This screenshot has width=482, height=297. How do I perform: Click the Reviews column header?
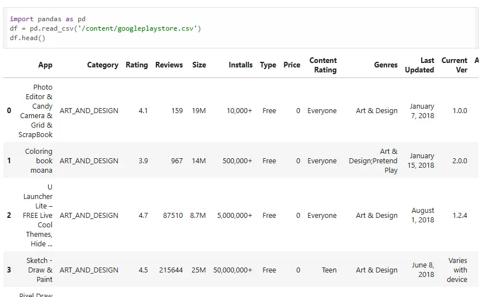tap(169, 65)
